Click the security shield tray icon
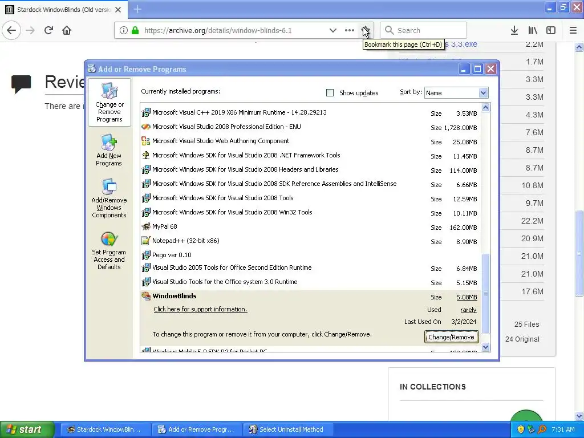This screenshot has height=438, width=584. point(521,429)
